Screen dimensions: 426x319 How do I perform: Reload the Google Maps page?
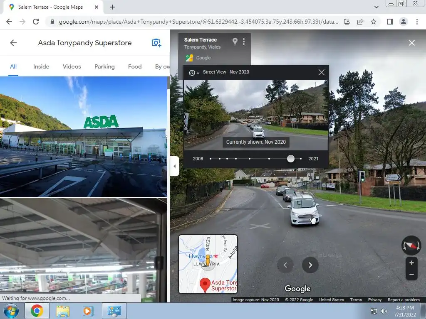(x=36, y=22)
